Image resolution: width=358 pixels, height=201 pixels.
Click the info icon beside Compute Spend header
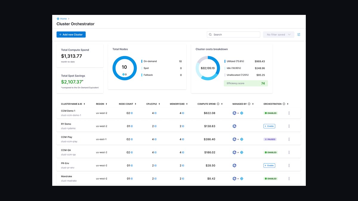point(218,104)
